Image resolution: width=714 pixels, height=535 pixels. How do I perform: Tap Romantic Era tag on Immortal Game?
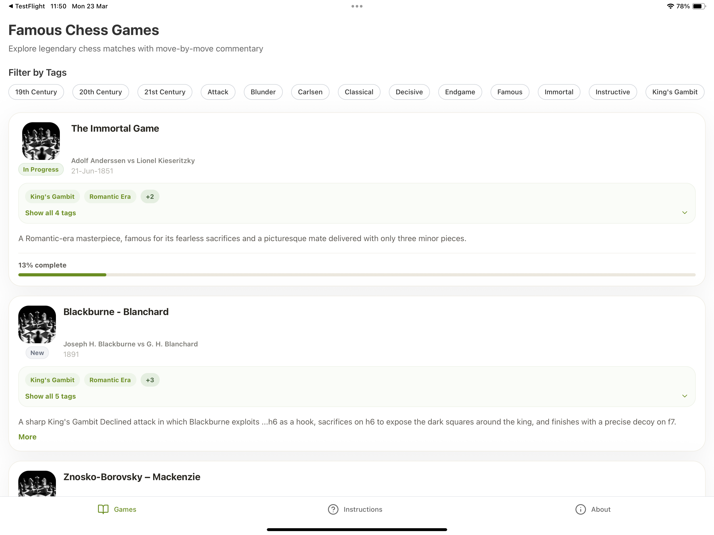tap(110, 196)
